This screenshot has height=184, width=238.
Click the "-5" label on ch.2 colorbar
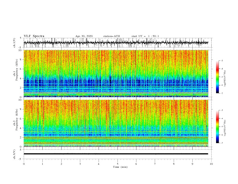pyautogui.click(x=222, y=127)
